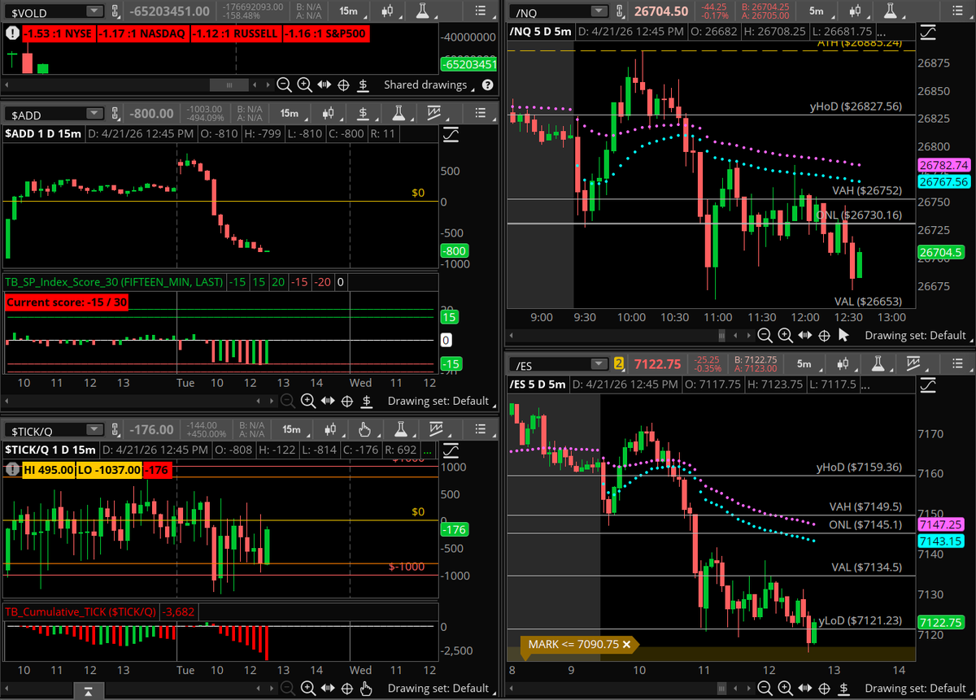The image size is (976, 700).
Task: Click the alert icon in $VOLD chart
Action: pos(13,33)
